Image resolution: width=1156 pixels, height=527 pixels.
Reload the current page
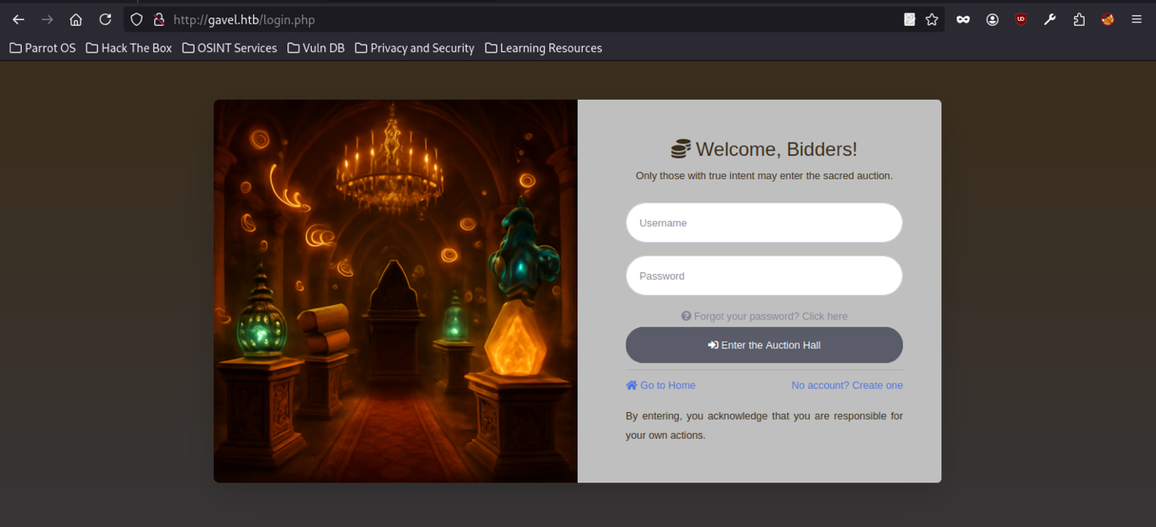(105, 19)
